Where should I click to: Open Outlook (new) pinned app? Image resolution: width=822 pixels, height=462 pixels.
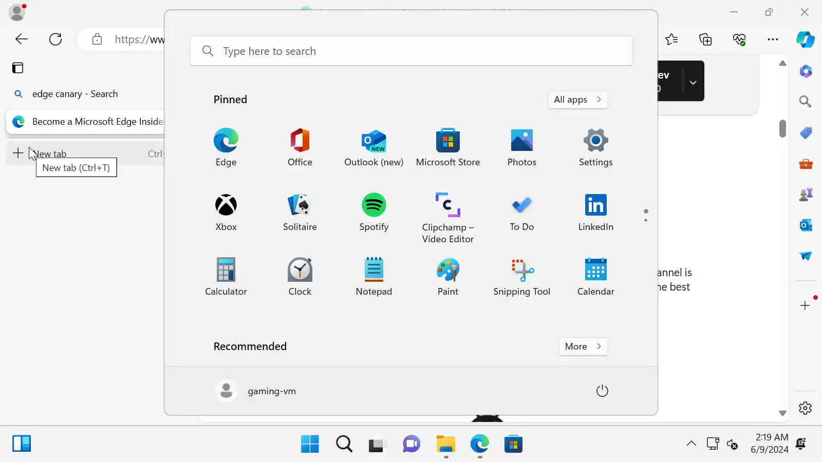[x=374, y=147]
